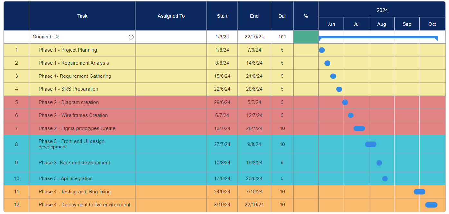Click end date 28/6/24
Screen dimensions: 449x214
point(254,89)
